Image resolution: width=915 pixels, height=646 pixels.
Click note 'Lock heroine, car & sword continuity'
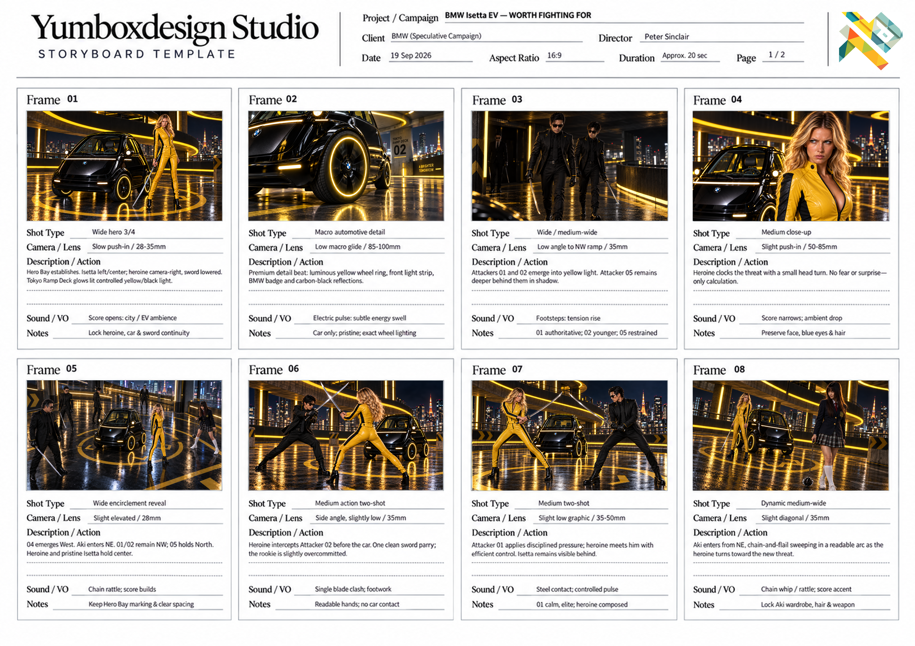tap(139, 332)
